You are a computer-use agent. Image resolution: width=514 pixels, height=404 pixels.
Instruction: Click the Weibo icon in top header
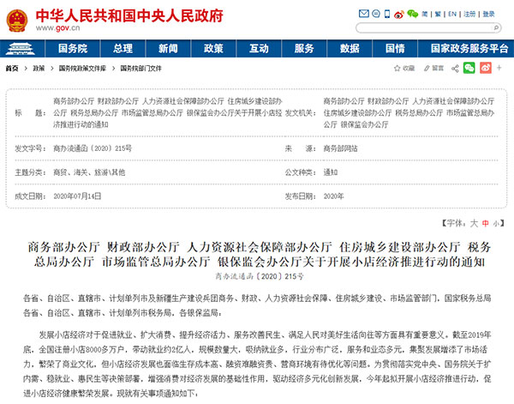click(398, 14)
